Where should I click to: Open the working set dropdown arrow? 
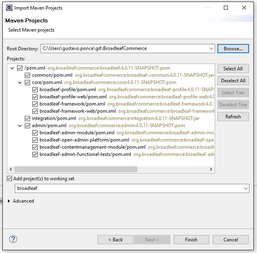pos(245,188)
